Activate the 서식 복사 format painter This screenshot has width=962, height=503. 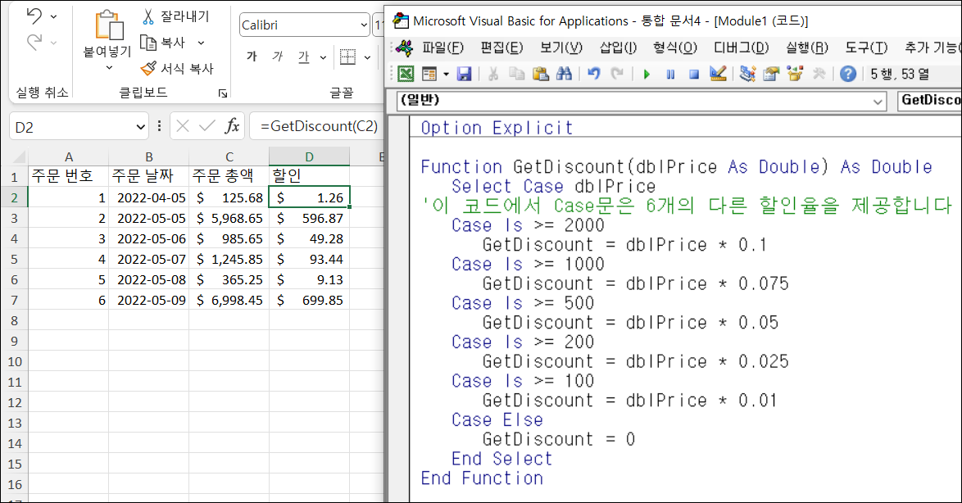pos(177,68)
